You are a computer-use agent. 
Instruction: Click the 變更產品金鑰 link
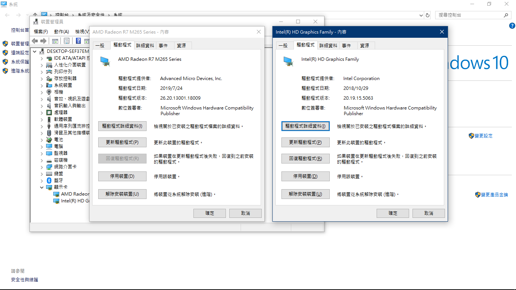pos(494,195)
